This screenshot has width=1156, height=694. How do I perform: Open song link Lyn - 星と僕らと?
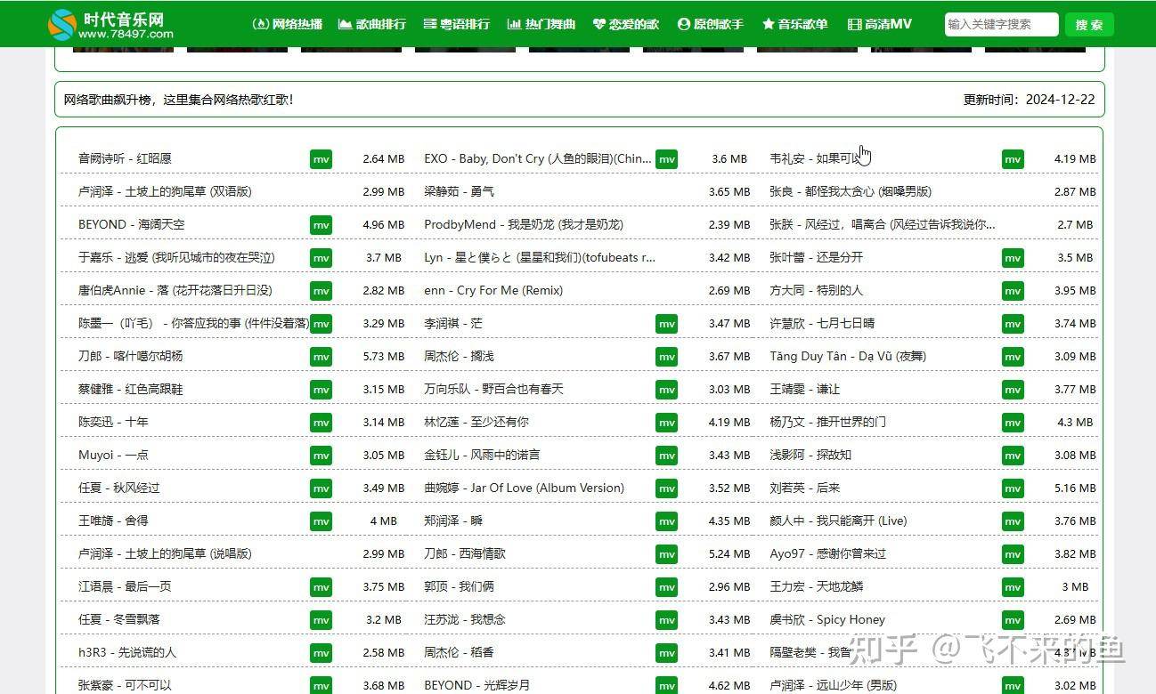pyautogui.click(x=540, y=257)
